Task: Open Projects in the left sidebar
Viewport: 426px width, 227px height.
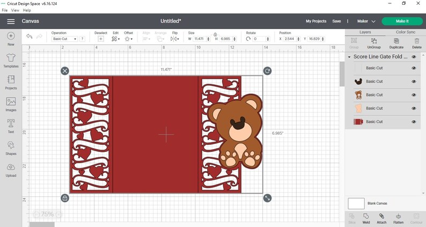Action: click(11, 82)
